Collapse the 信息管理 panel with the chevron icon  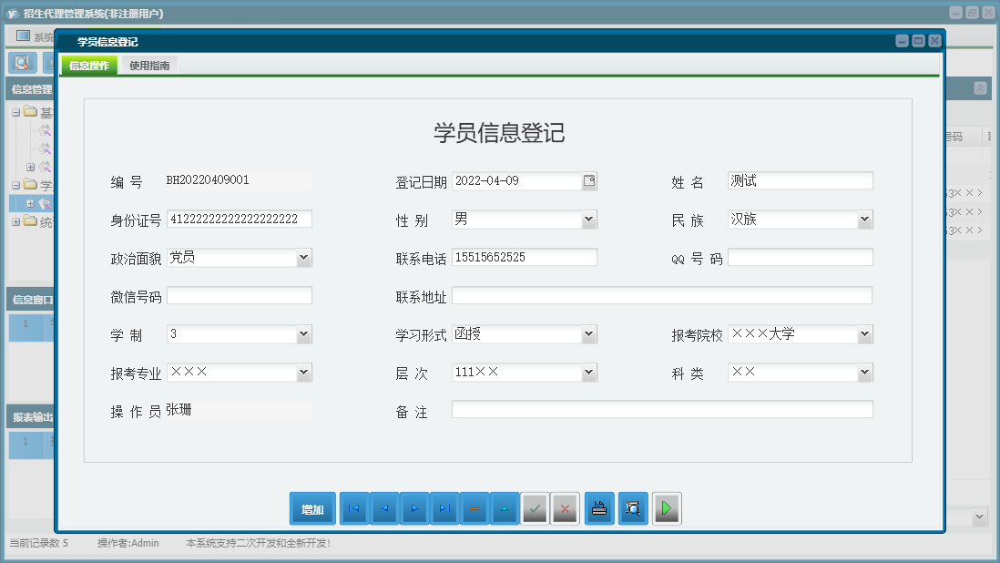pyautogui.click(x=981, y=88)
